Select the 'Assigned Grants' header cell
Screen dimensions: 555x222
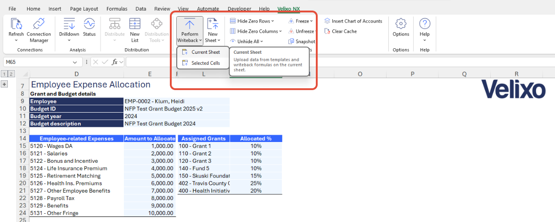(x=204, y=138)
